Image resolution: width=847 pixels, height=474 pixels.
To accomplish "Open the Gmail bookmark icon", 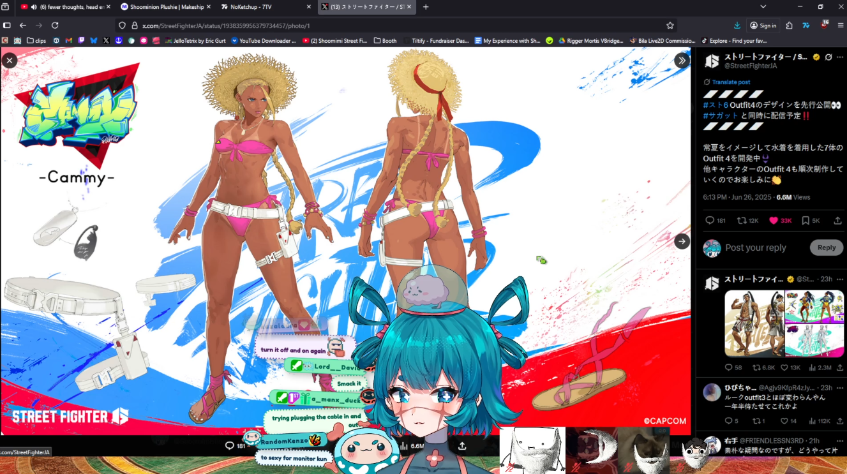I will [x=69, y=41].
